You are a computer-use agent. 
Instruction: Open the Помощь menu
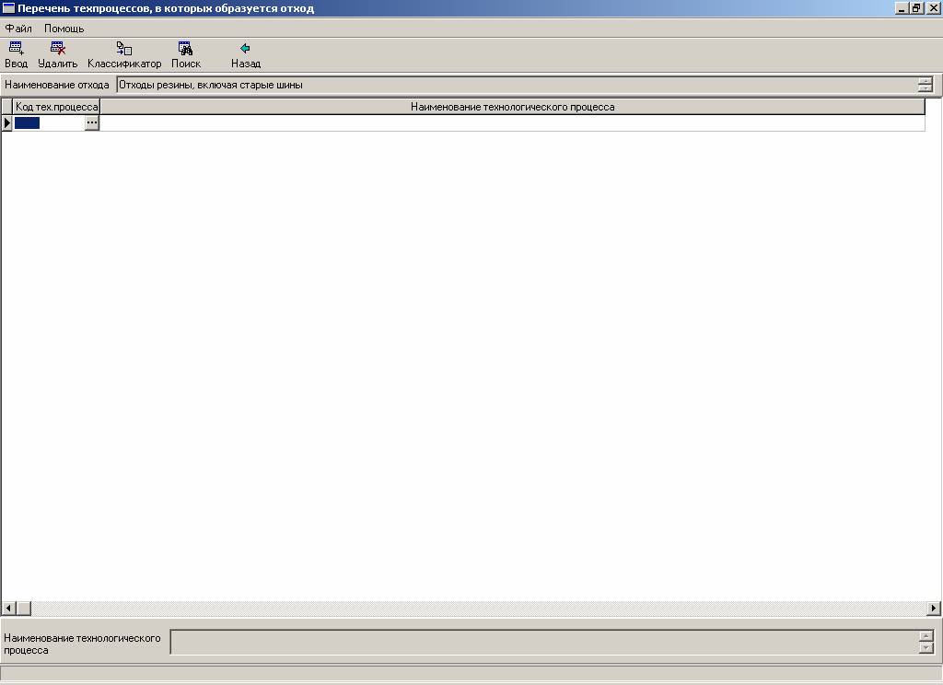[64, 29]
